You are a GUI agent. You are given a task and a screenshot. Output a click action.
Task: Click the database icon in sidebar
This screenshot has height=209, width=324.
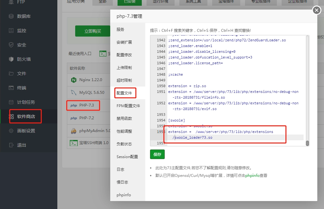tap(11, 16)
